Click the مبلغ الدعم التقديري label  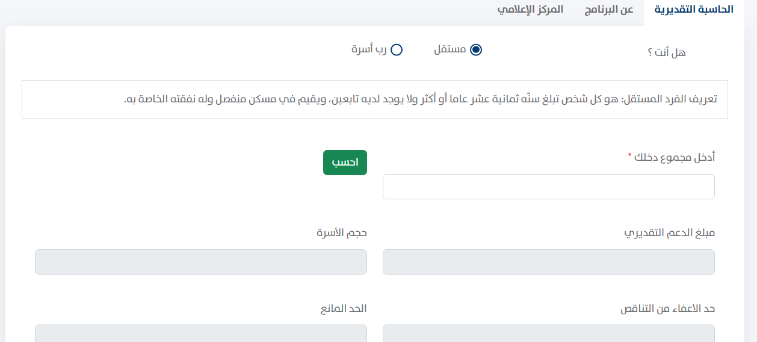(669, 232)
